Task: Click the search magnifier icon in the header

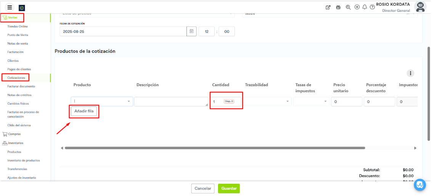Action: pos(348,7)
